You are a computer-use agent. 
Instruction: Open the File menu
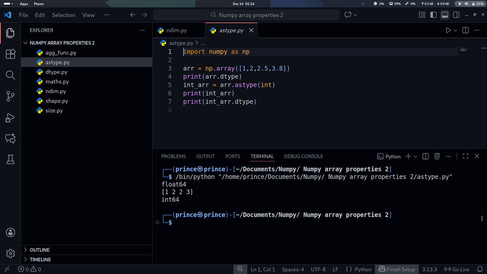point(24,15)
